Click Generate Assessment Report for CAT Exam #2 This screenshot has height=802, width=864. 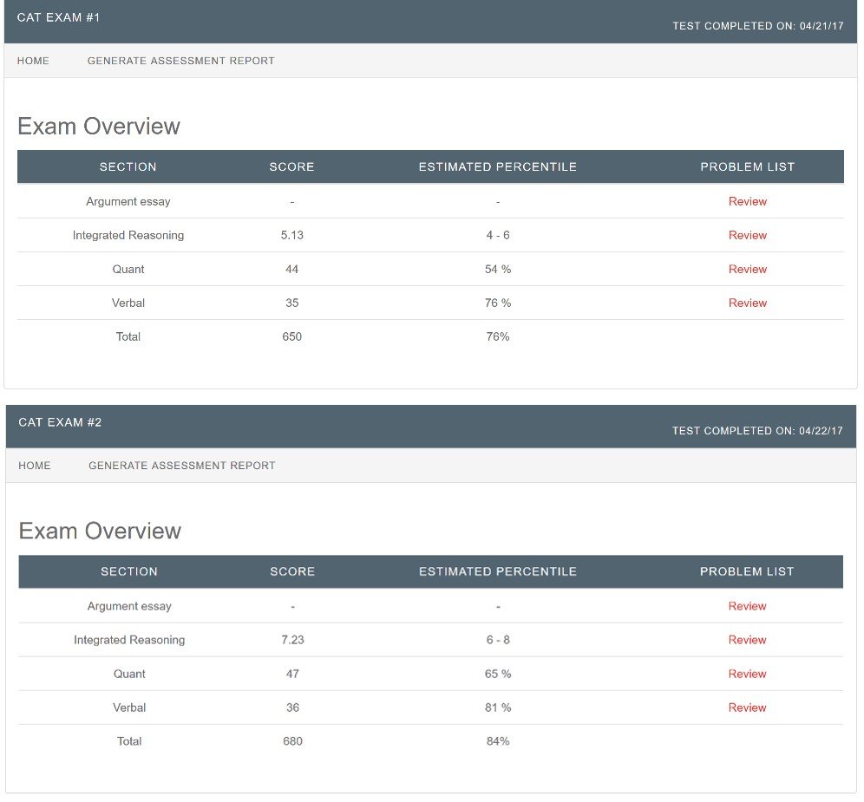181,466
